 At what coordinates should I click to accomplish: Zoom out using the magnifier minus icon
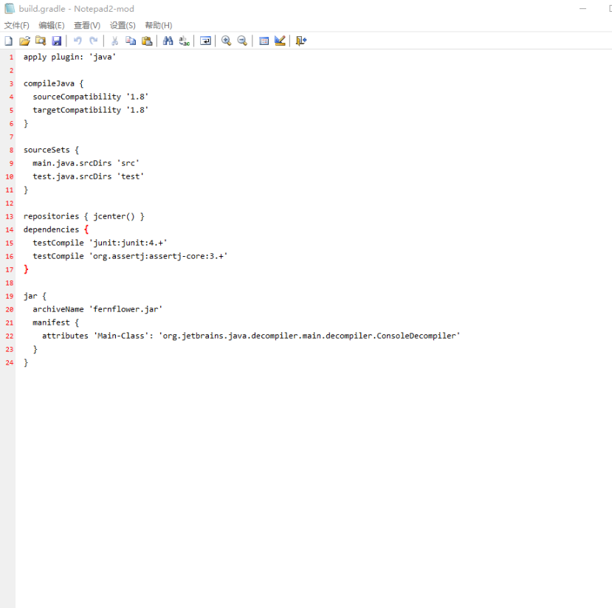coord(241,41)
